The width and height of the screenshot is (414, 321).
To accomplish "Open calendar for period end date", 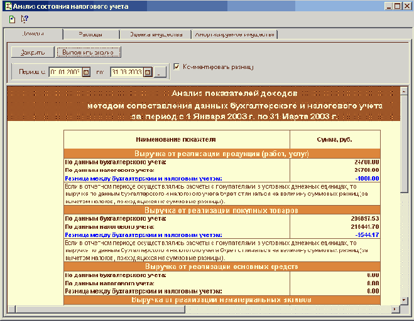I will 148,72.
